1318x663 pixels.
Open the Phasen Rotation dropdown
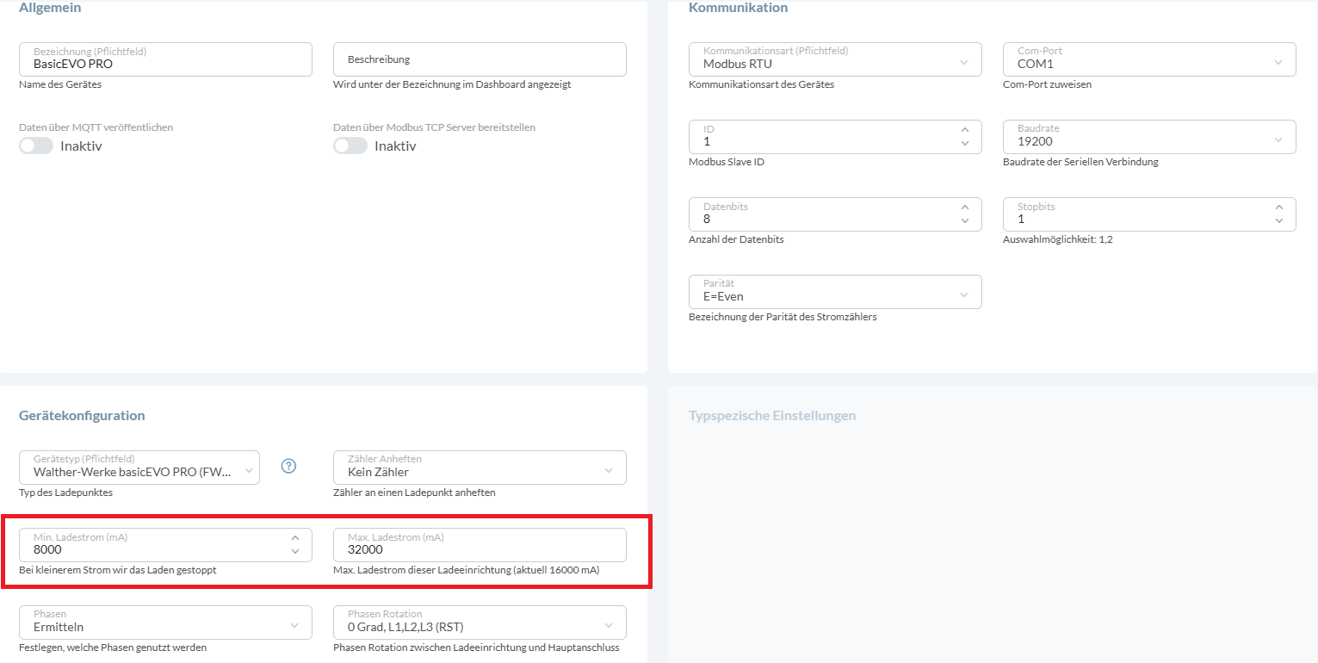tap(480, 623)
